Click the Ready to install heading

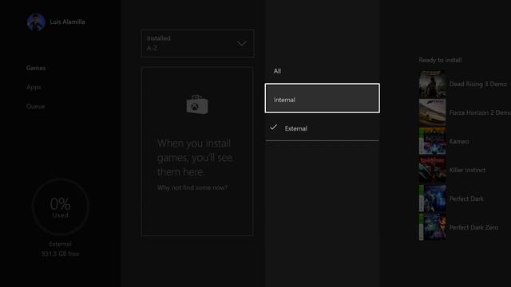[440, 61]
